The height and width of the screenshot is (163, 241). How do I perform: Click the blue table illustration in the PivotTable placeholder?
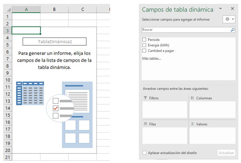(30, 93)
